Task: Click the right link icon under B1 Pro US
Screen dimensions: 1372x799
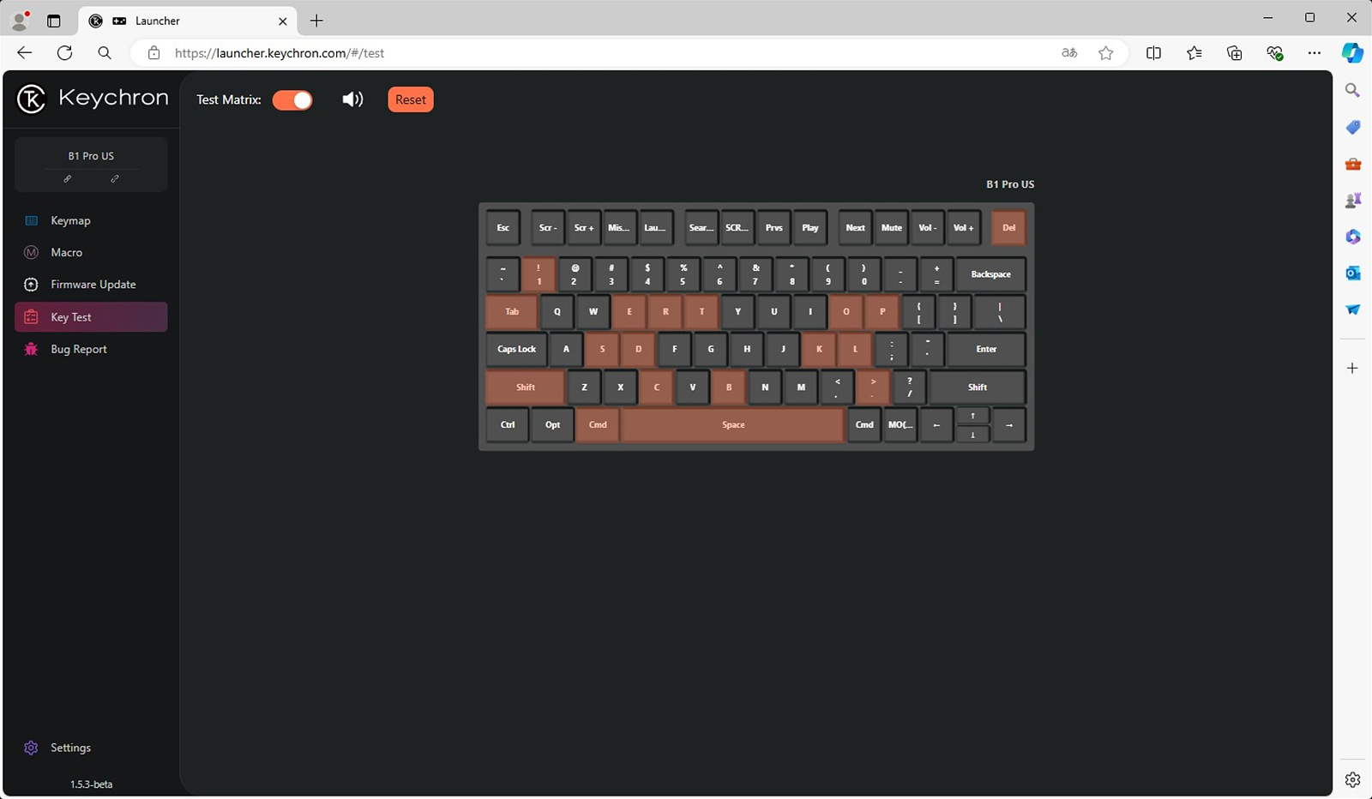Action: [115, 179]
